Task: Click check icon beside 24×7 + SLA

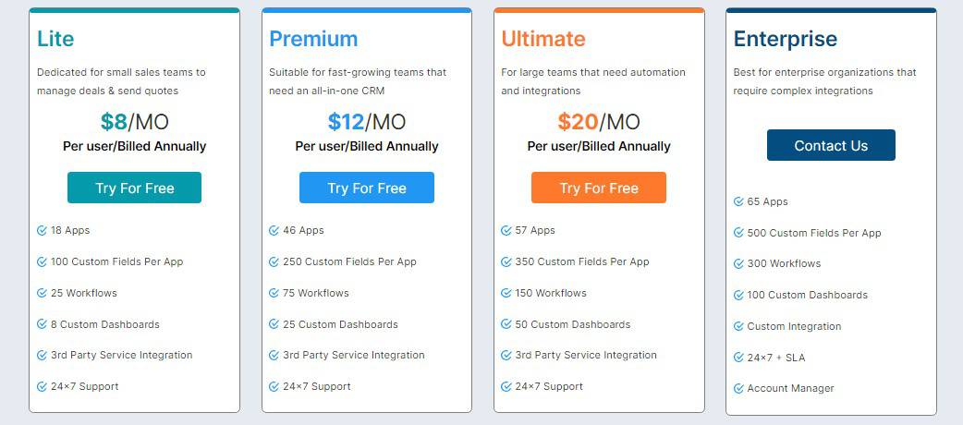Action: [x=738, y=357]
